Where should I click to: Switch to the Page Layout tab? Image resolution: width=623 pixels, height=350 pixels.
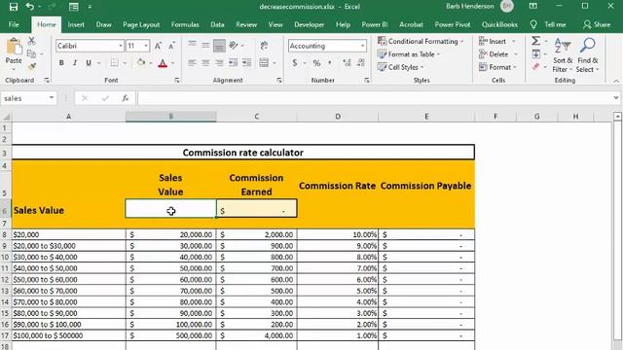click(141, 24)
